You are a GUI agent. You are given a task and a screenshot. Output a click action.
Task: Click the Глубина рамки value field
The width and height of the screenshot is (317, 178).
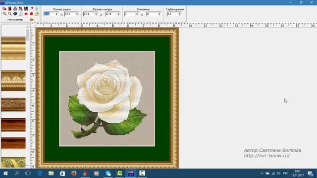coord(172,14)
